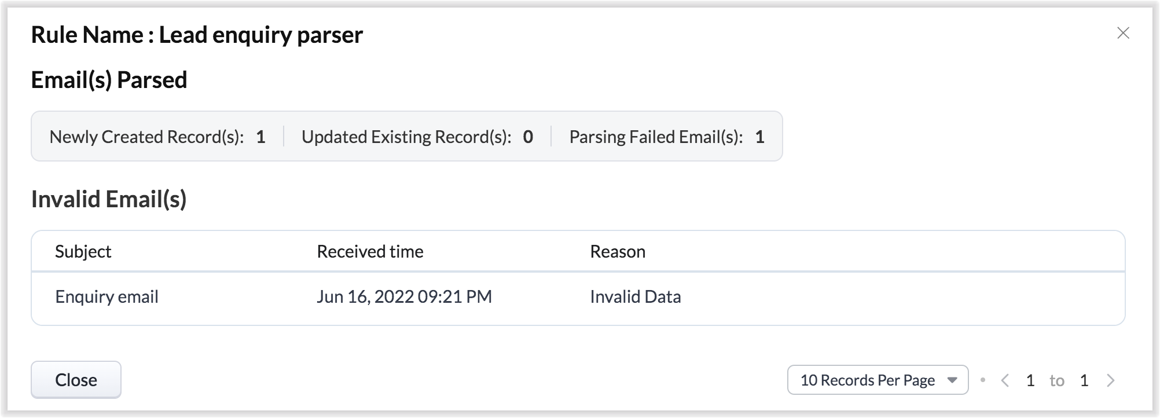Click the Newly Created Record(s) count
This screenshot has width=1160, height=418.
[260, 137]
